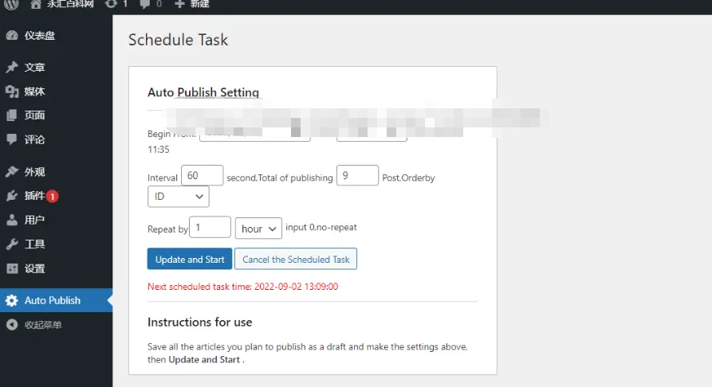Click Cancel the Scheduled Task button
Viewport: 712px width, 387px height.
[x=296, y=259]
